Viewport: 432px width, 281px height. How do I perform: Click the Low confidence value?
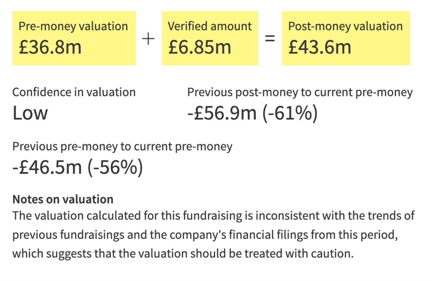tap(30, 113)
